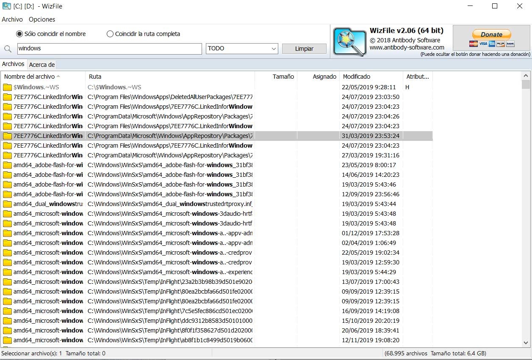Click folder icon of row dated 01/12/2019 17:53:28
This screenshot has height=360, width=532.
coord(7,233)
